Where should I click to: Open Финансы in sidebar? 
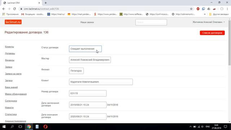(10, 60)
